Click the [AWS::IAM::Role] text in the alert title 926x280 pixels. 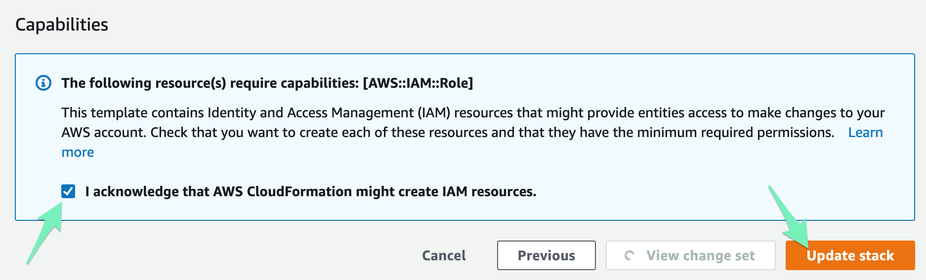click(418, 83)
